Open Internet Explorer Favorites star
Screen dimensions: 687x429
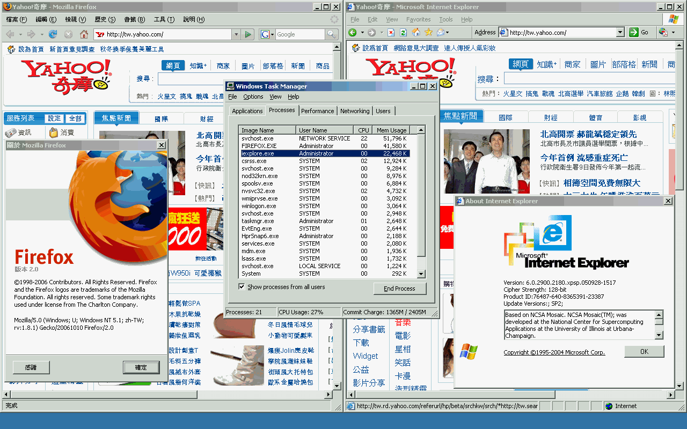tap(428, 33)
